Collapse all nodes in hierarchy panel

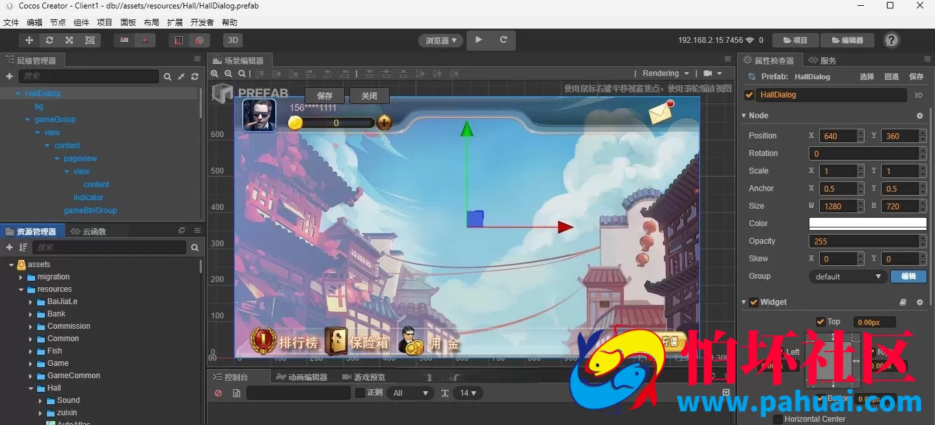181,77
